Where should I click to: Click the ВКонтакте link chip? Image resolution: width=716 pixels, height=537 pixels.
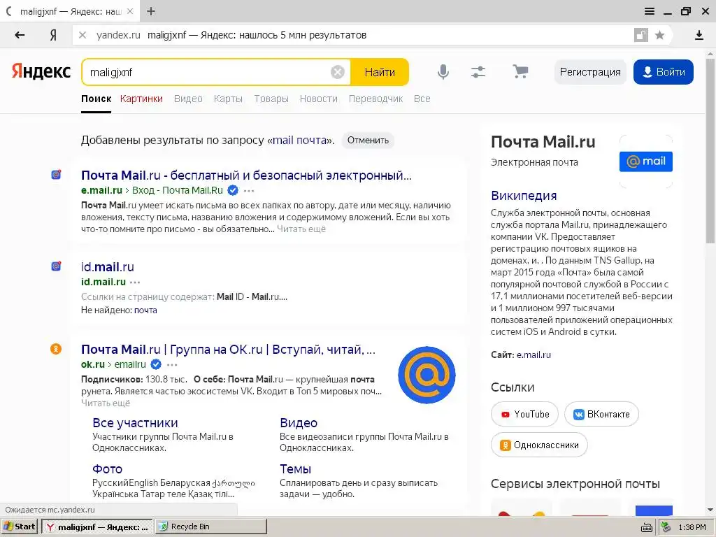tap(601, 414)
